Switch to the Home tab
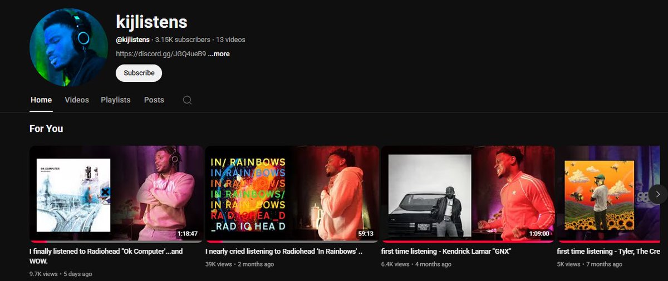The image size is (668, 281). click(x=41, y=100)
